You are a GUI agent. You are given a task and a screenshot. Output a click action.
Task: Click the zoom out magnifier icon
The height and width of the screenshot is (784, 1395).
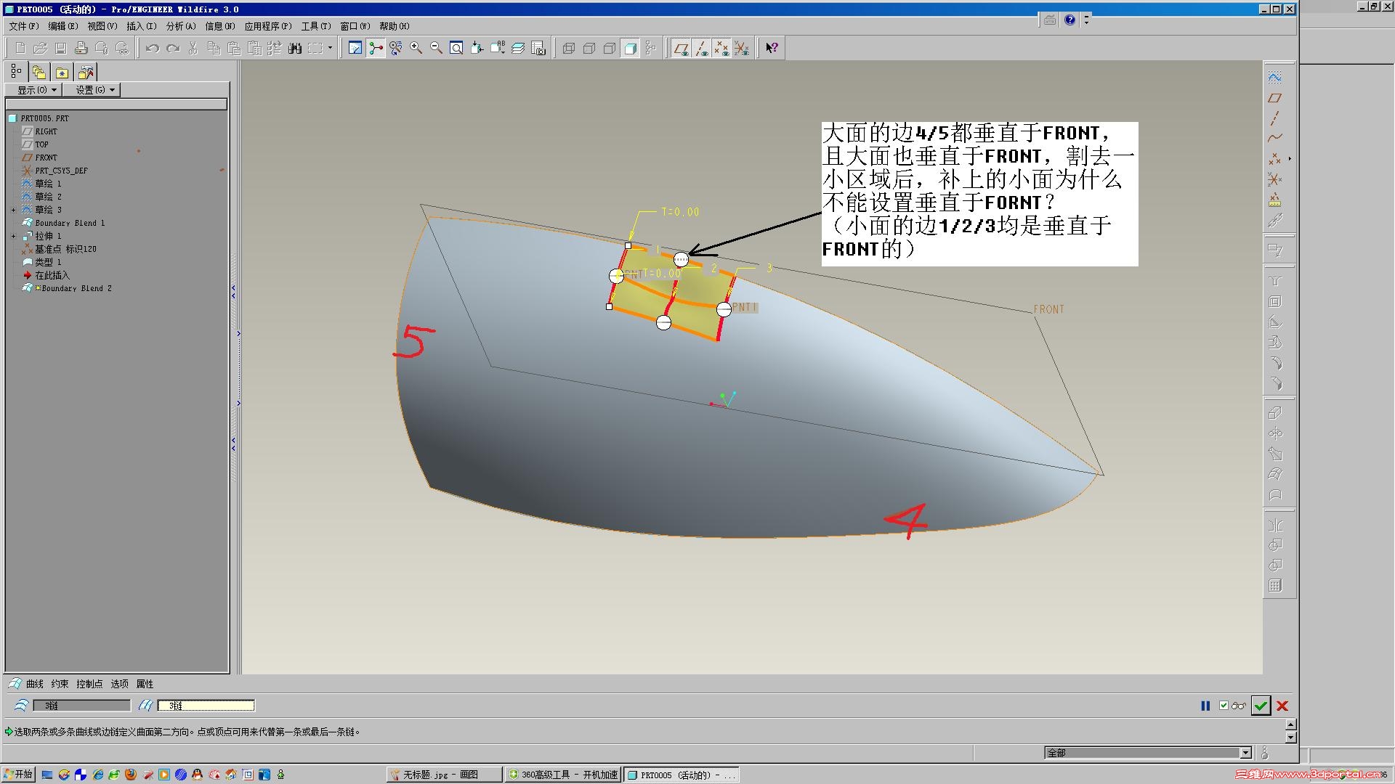(x=437, y=48)
